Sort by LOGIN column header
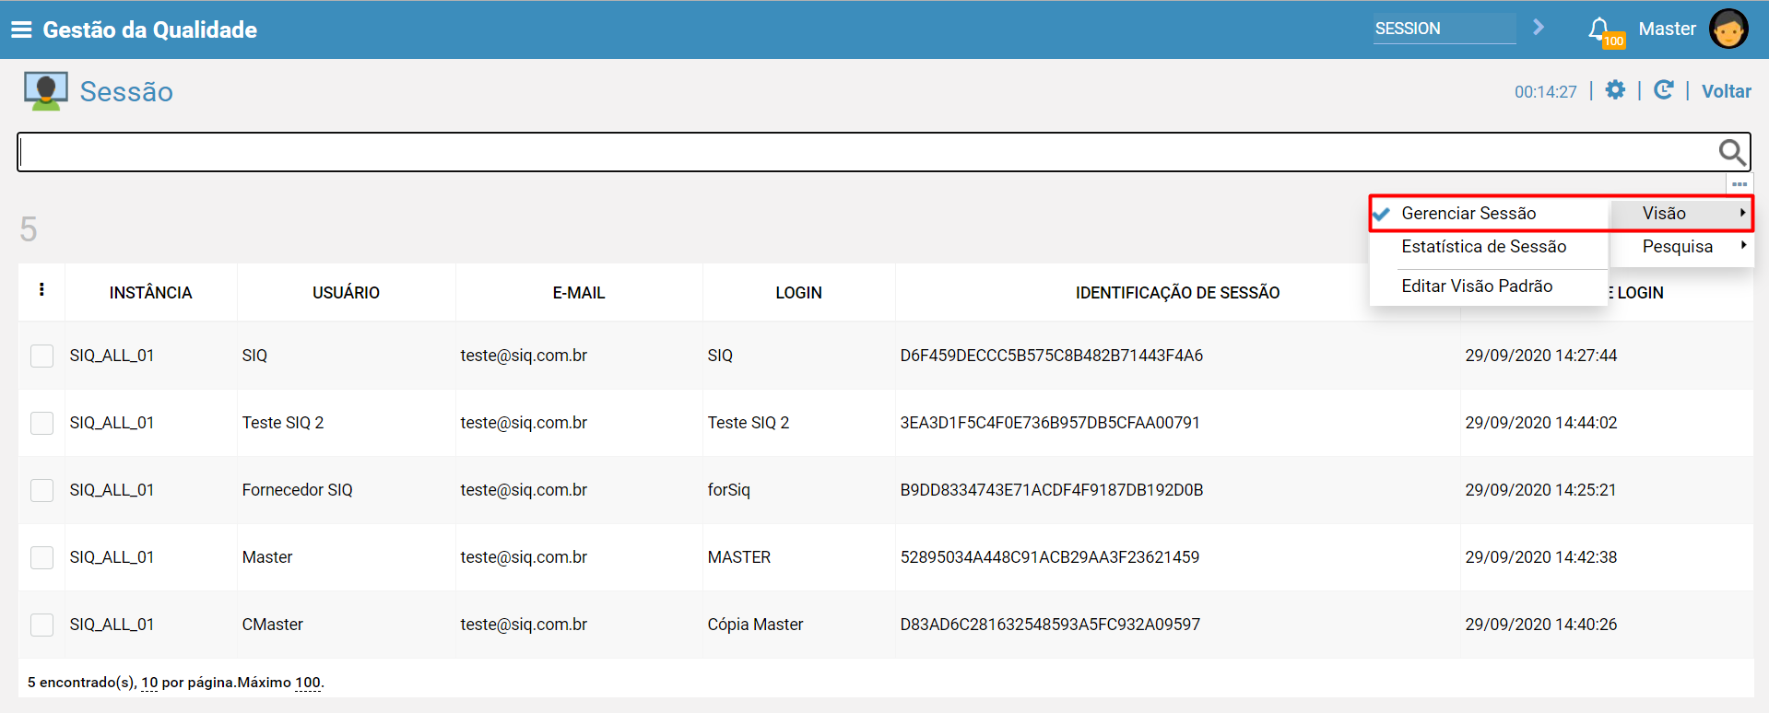1769x713 pixels. [x=798, y=293]
